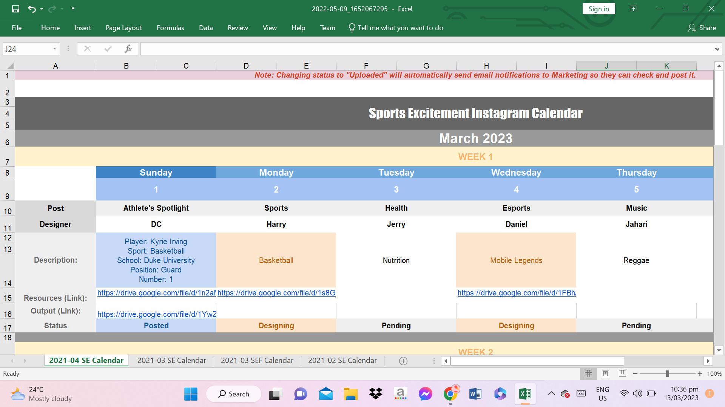Viewport: 725px width, 407px height.
Task: Click the taskbar Search box
Action: click(234, 394)
